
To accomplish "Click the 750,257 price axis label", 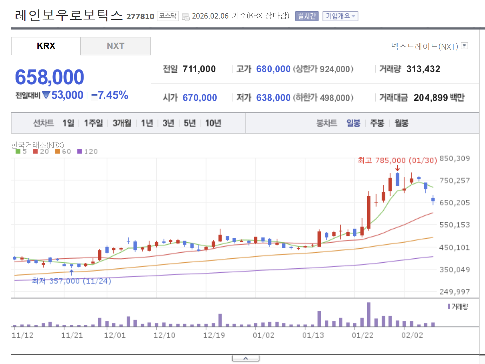I will pos(455,180).
